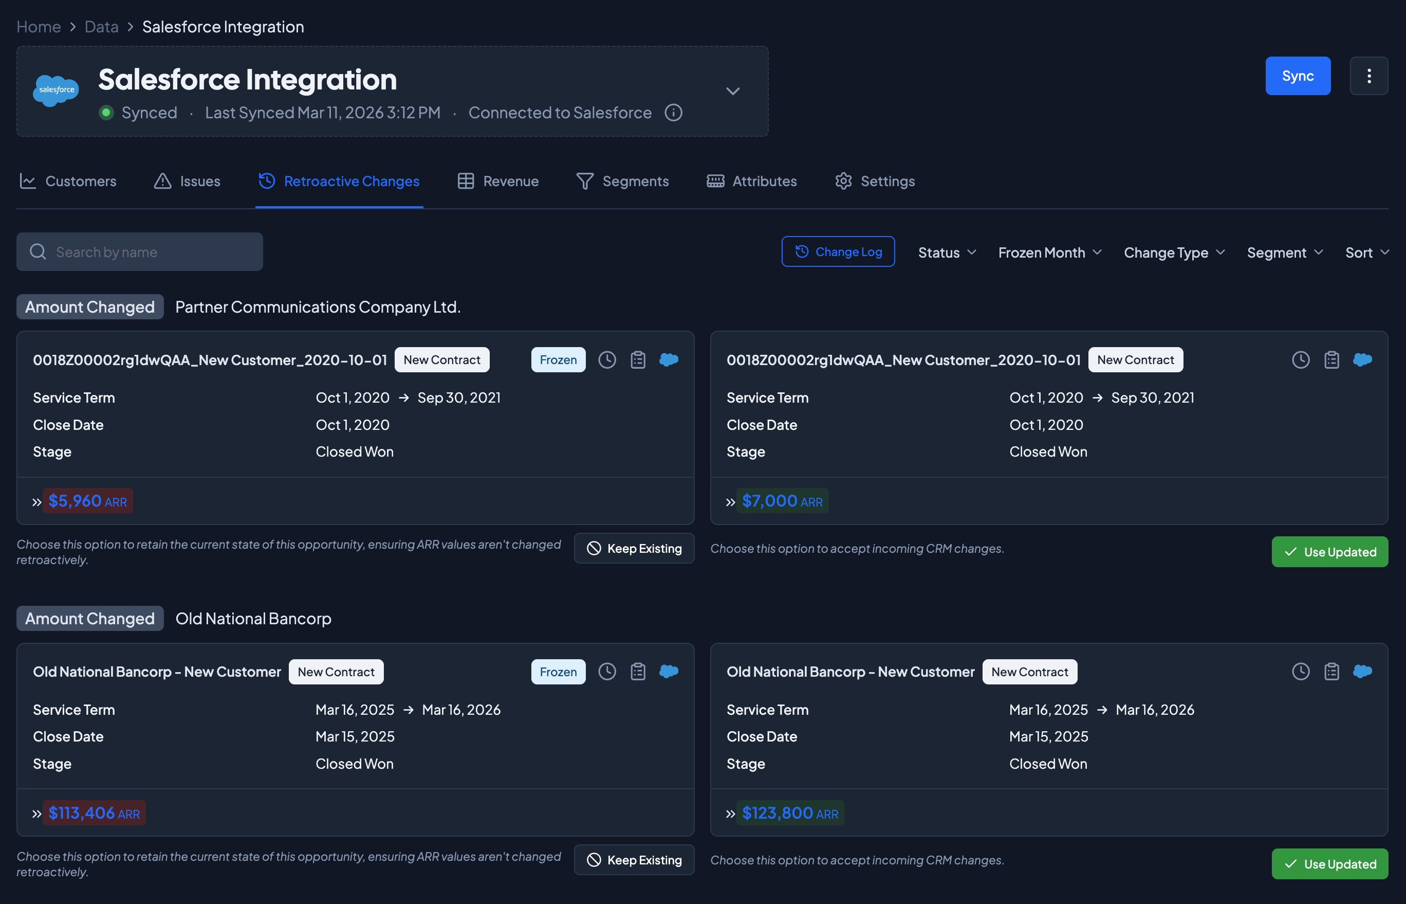Open the three-dot more options menu
This screenshot has width=1406, height=904.
tap(1368, 76)
